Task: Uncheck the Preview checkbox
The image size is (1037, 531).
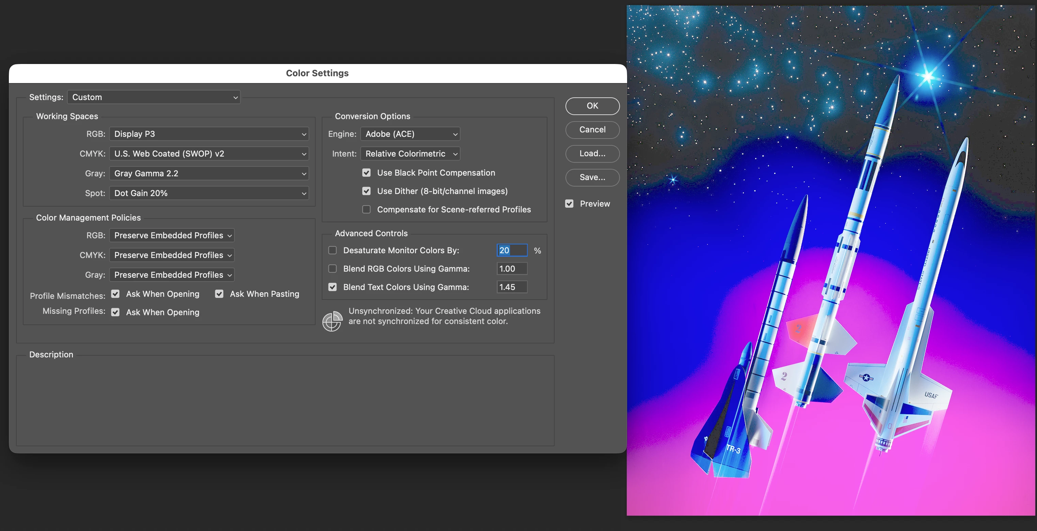Action: click(569, 204)
